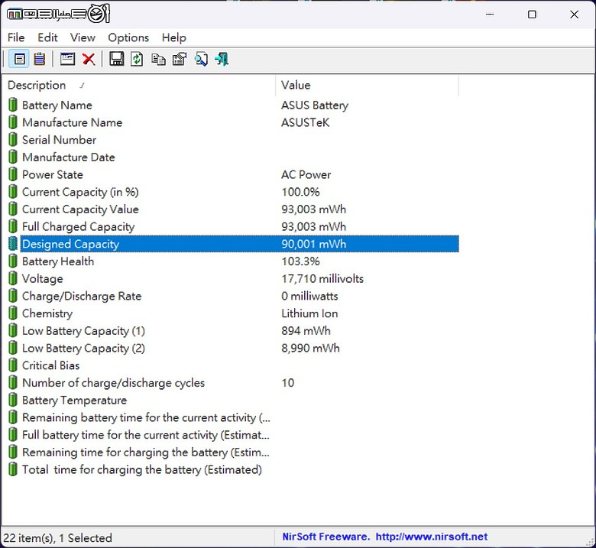Sort by the Description column header
The height and width of the screenshot is (548, 596).
(x=139, y=85)
